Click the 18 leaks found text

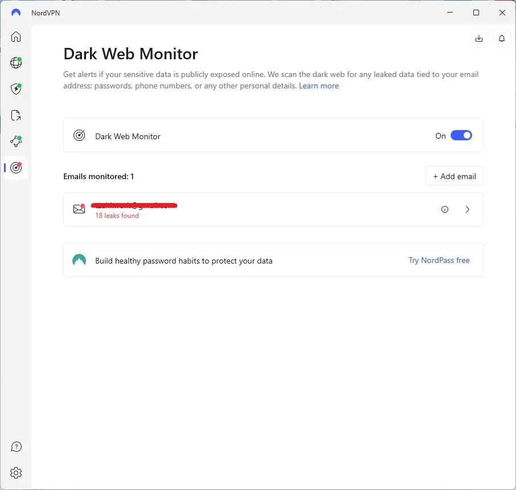(x=117, y=216)
